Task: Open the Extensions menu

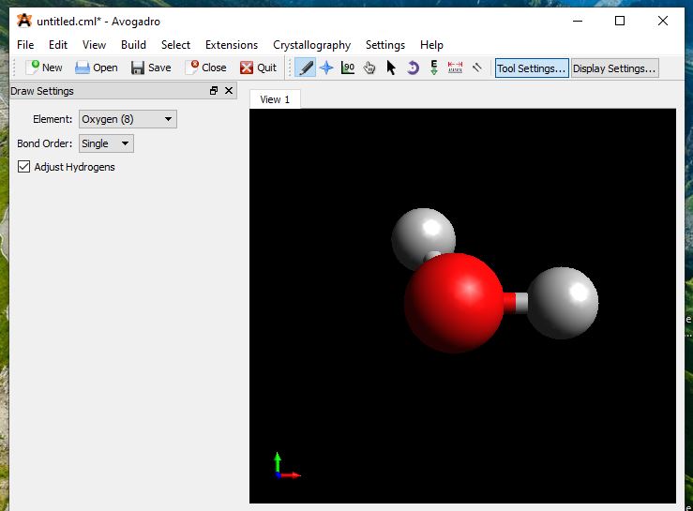Action: pyautogui.click(x=231, y=45)
